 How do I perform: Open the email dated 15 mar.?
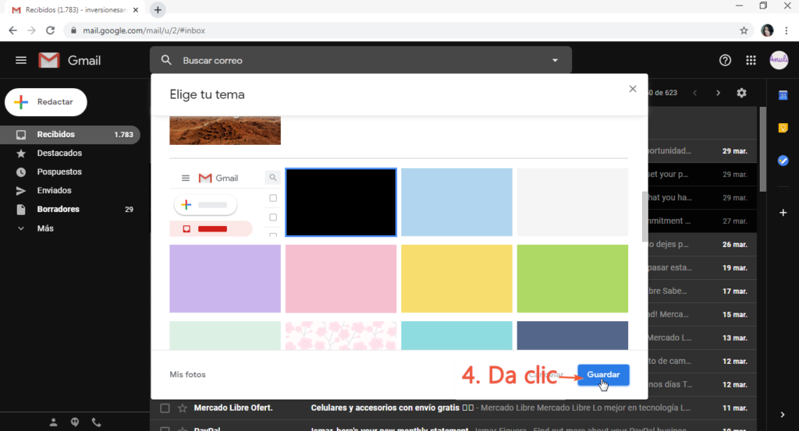(702, 314)
